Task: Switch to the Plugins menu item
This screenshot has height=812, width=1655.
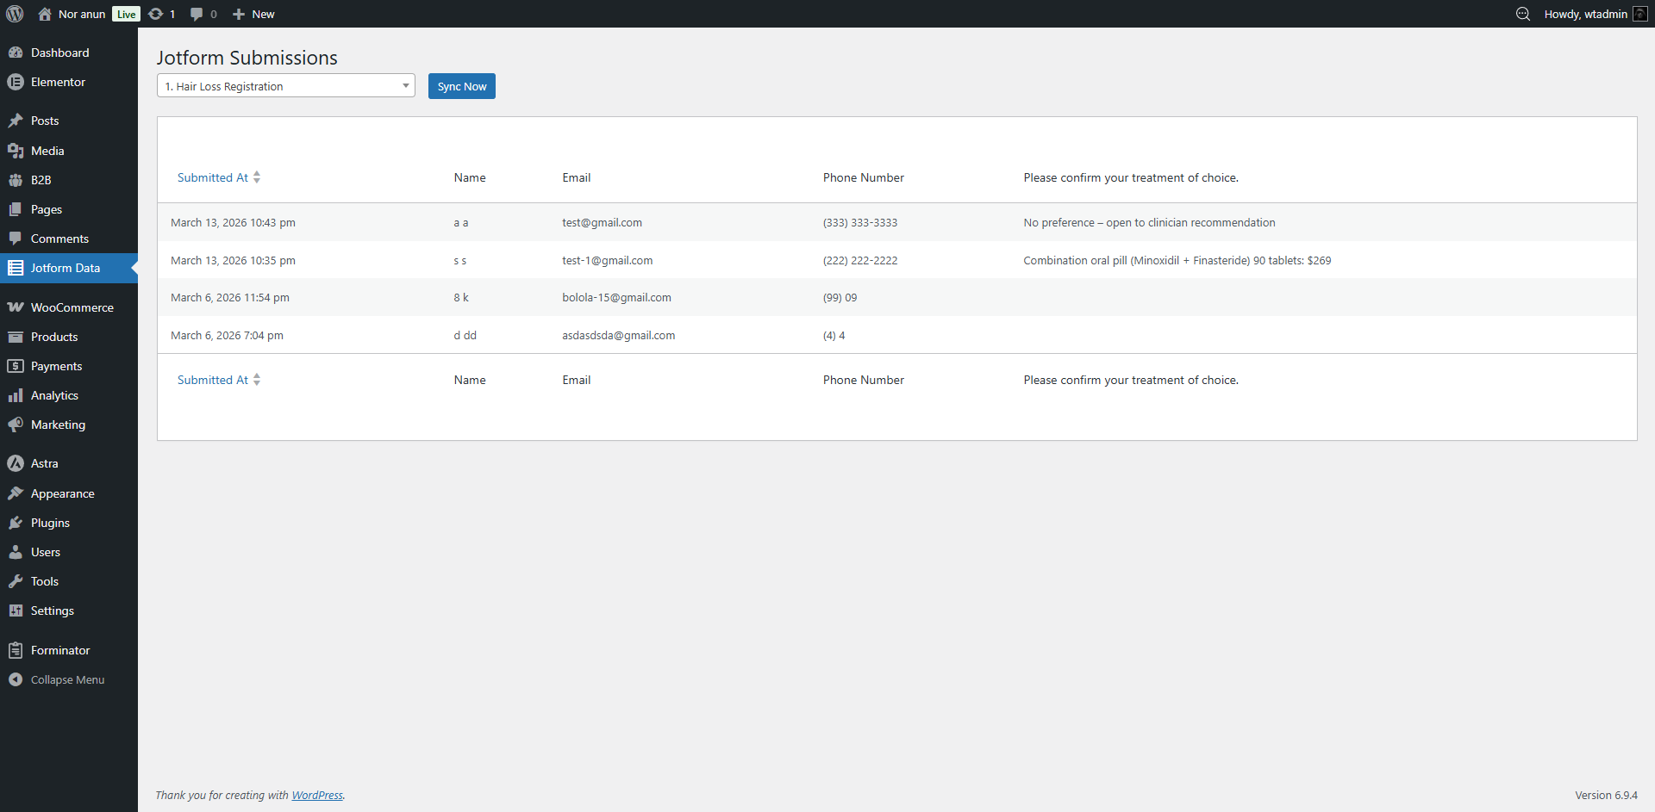Action: tap(50, 522)
